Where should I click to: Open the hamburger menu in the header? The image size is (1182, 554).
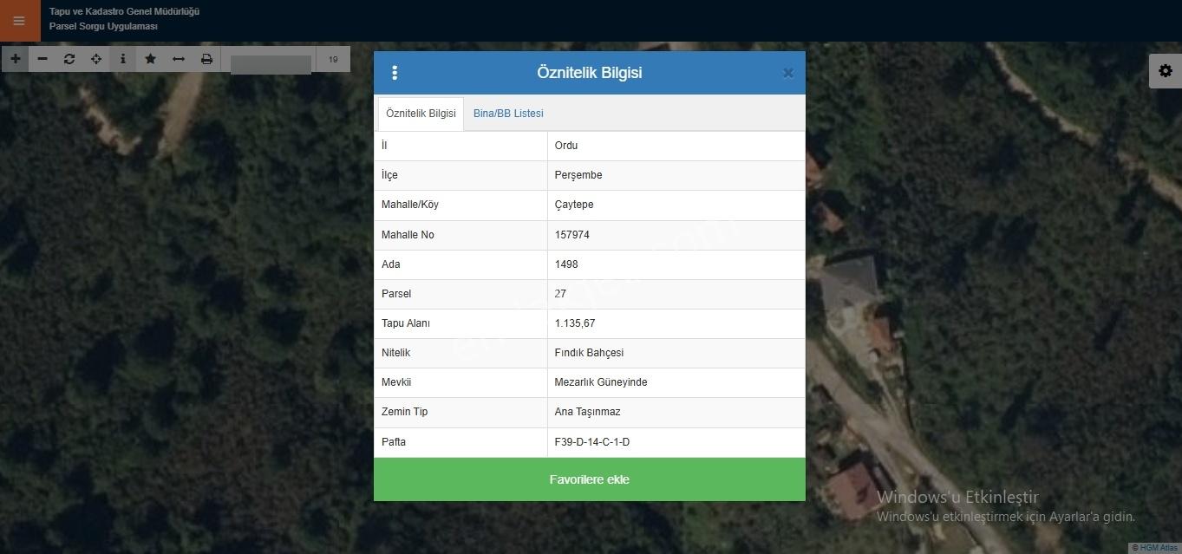tap(19, 21)
